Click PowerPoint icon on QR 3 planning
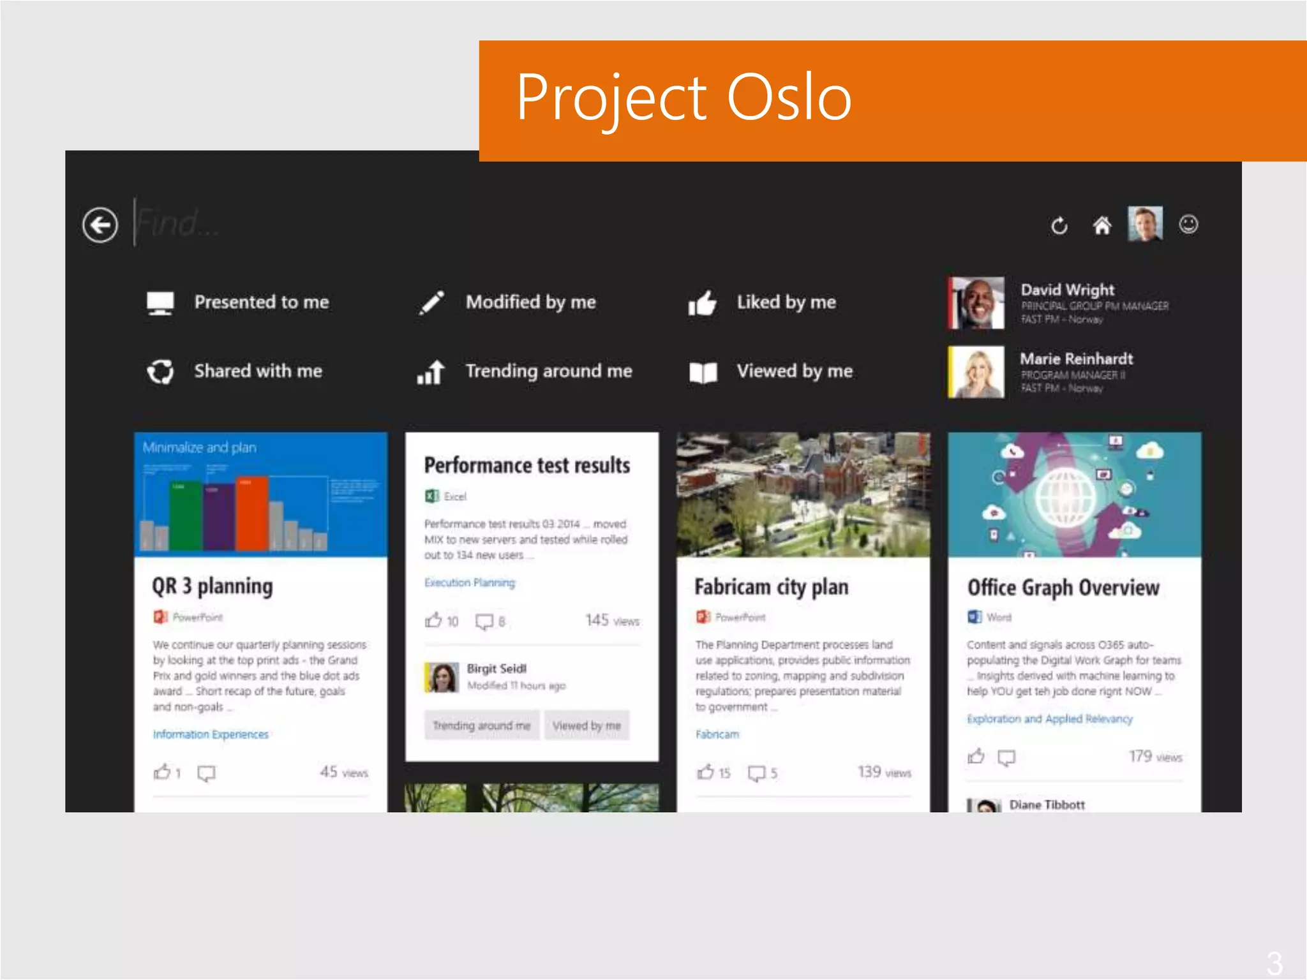This screenshot has height=980, width=1307. (x=160, y=616)
